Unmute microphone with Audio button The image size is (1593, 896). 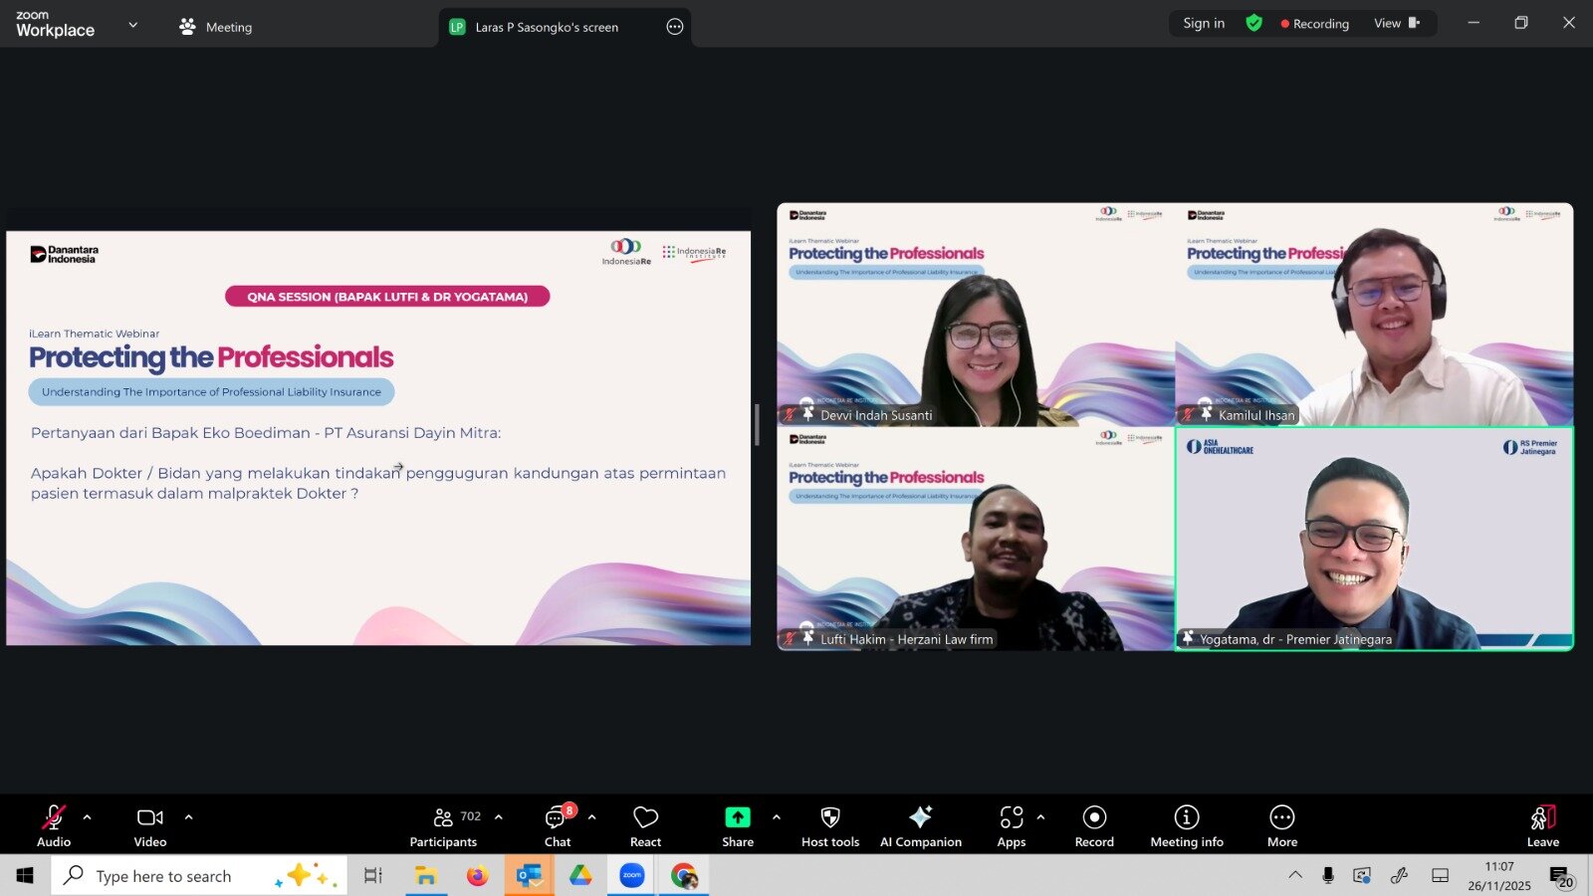(54, 826)
